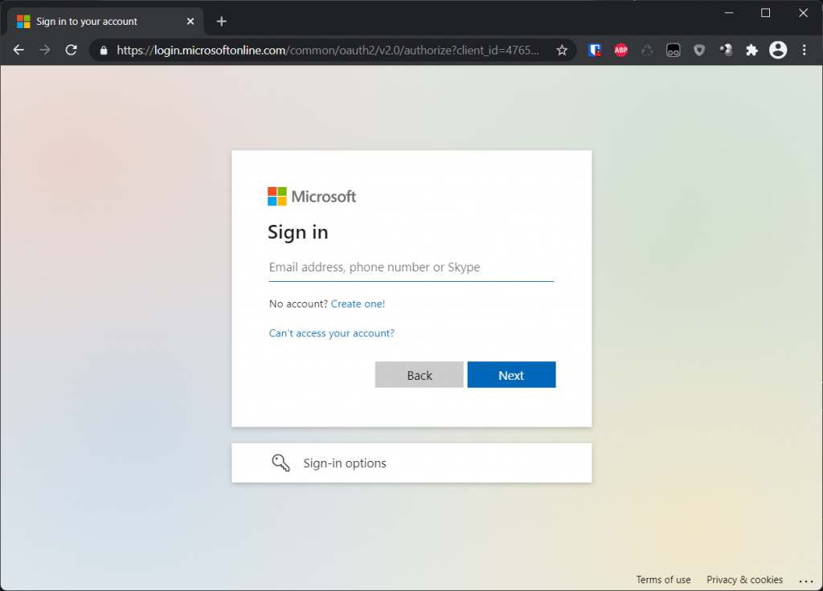
Task: Open the goggles-face extension icon
Action: coord(674,50)
